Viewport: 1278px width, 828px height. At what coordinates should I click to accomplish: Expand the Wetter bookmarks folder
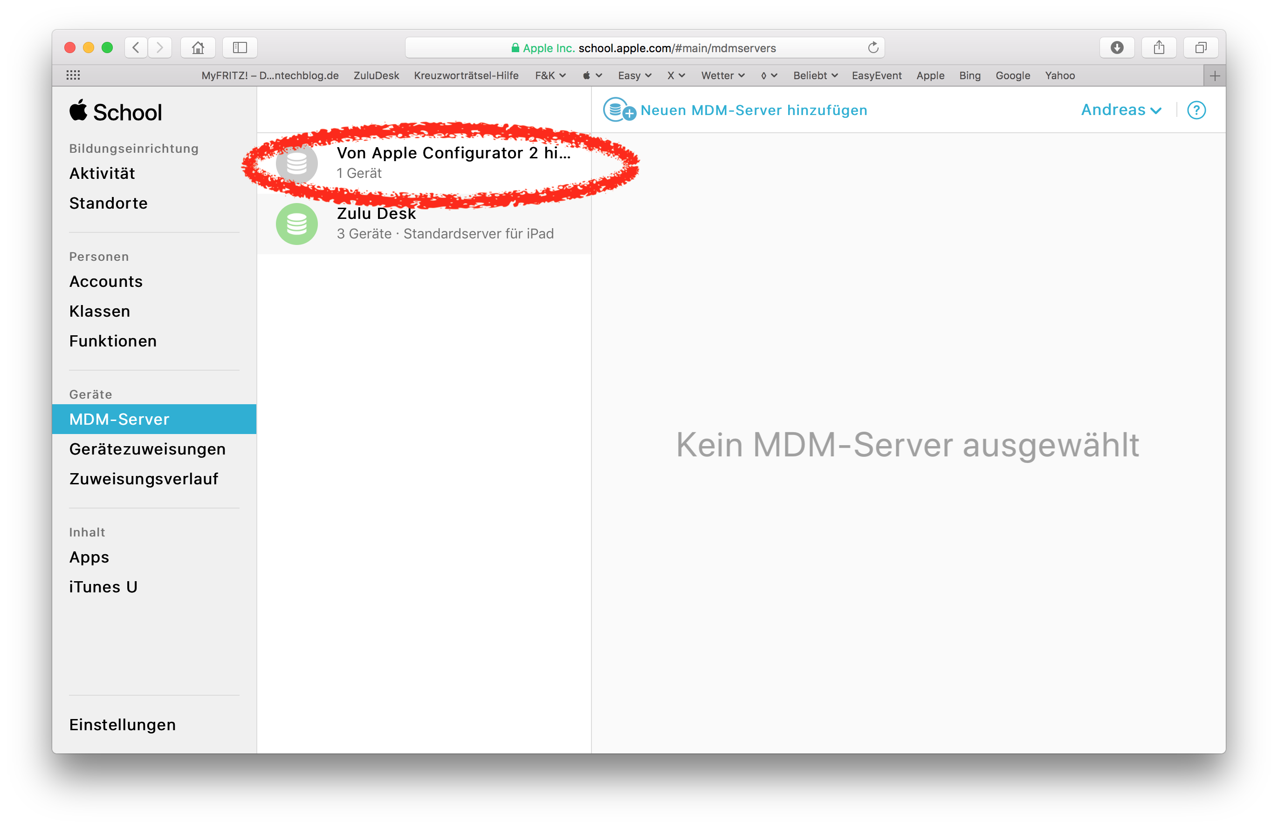pyautogui.click(x=723, y=75)
